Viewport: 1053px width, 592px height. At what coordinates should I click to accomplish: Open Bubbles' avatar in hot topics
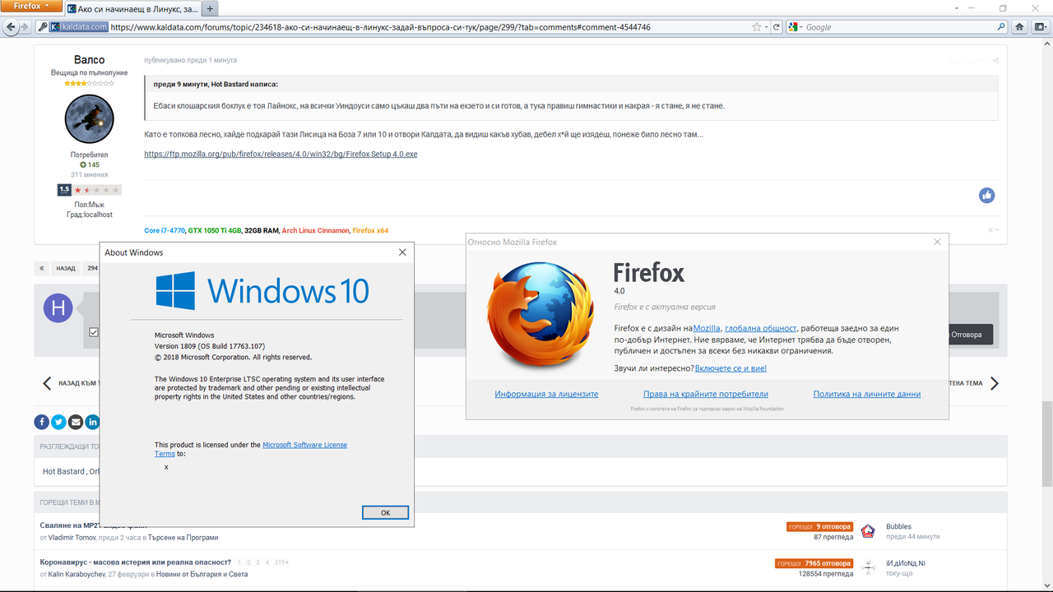pos(868,531)
